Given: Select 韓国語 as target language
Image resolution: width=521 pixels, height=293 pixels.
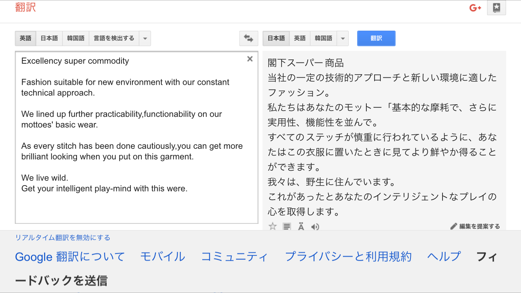Looking at the screenshot, I should (323, 38).
